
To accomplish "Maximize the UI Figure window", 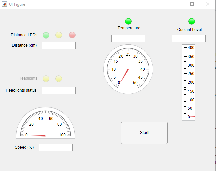I will coord(192,4).
